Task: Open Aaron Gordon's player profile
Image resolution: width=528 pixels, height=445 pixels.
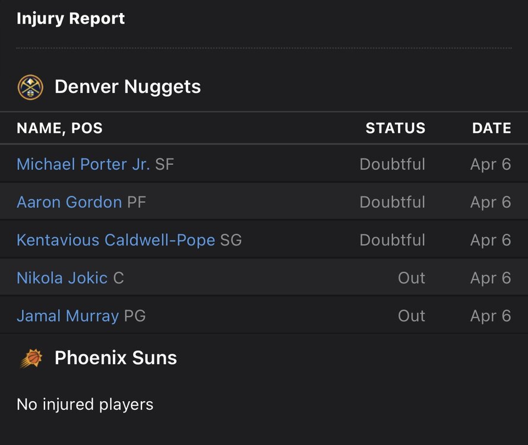Action: (x=69, y=202)
